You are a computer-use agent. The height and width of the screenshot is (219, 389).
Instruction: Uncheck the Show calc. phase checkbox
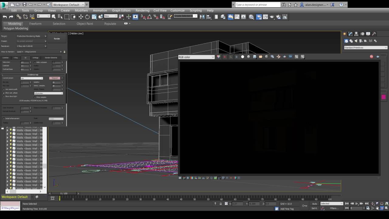[3, 93]
